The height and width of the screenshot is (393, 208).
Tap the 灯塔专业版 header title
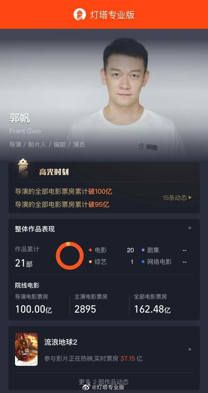[x=112, y=15]
